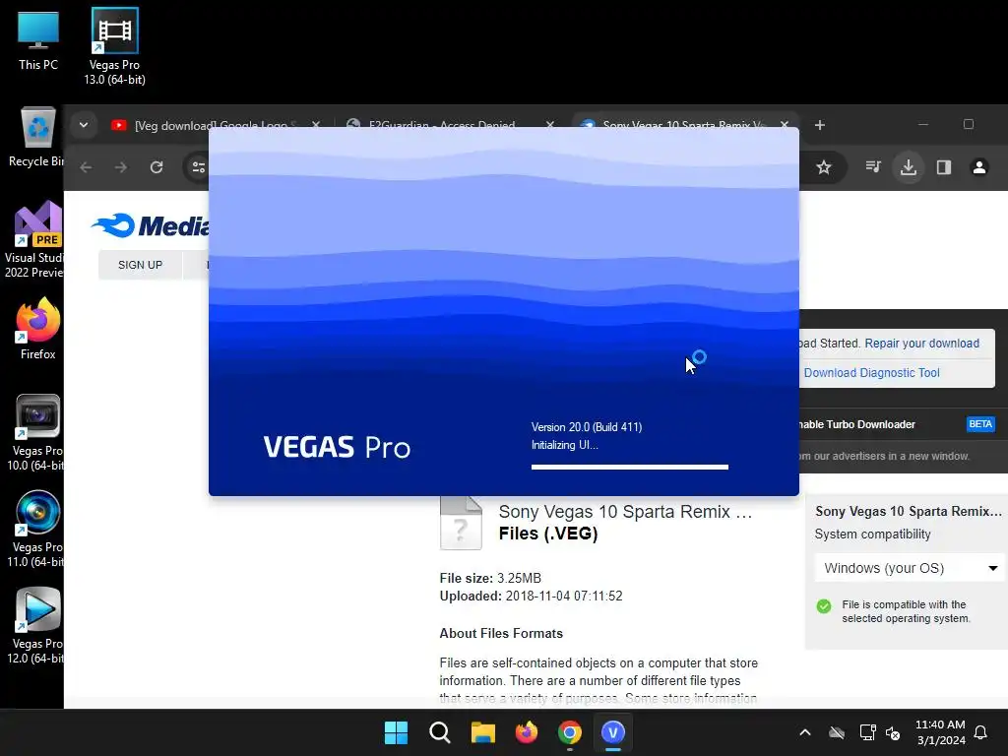Open Download Diagnostic Tool link
Screen dimensions: 1008x756
point(872,373)
